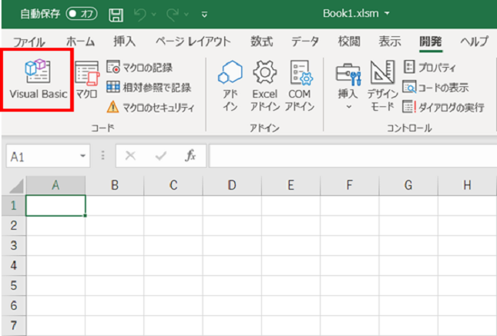The width and height of the screenshot is (497, 336).
Task: Switch to the Data (データ) tab
Action: pos(306,42)
